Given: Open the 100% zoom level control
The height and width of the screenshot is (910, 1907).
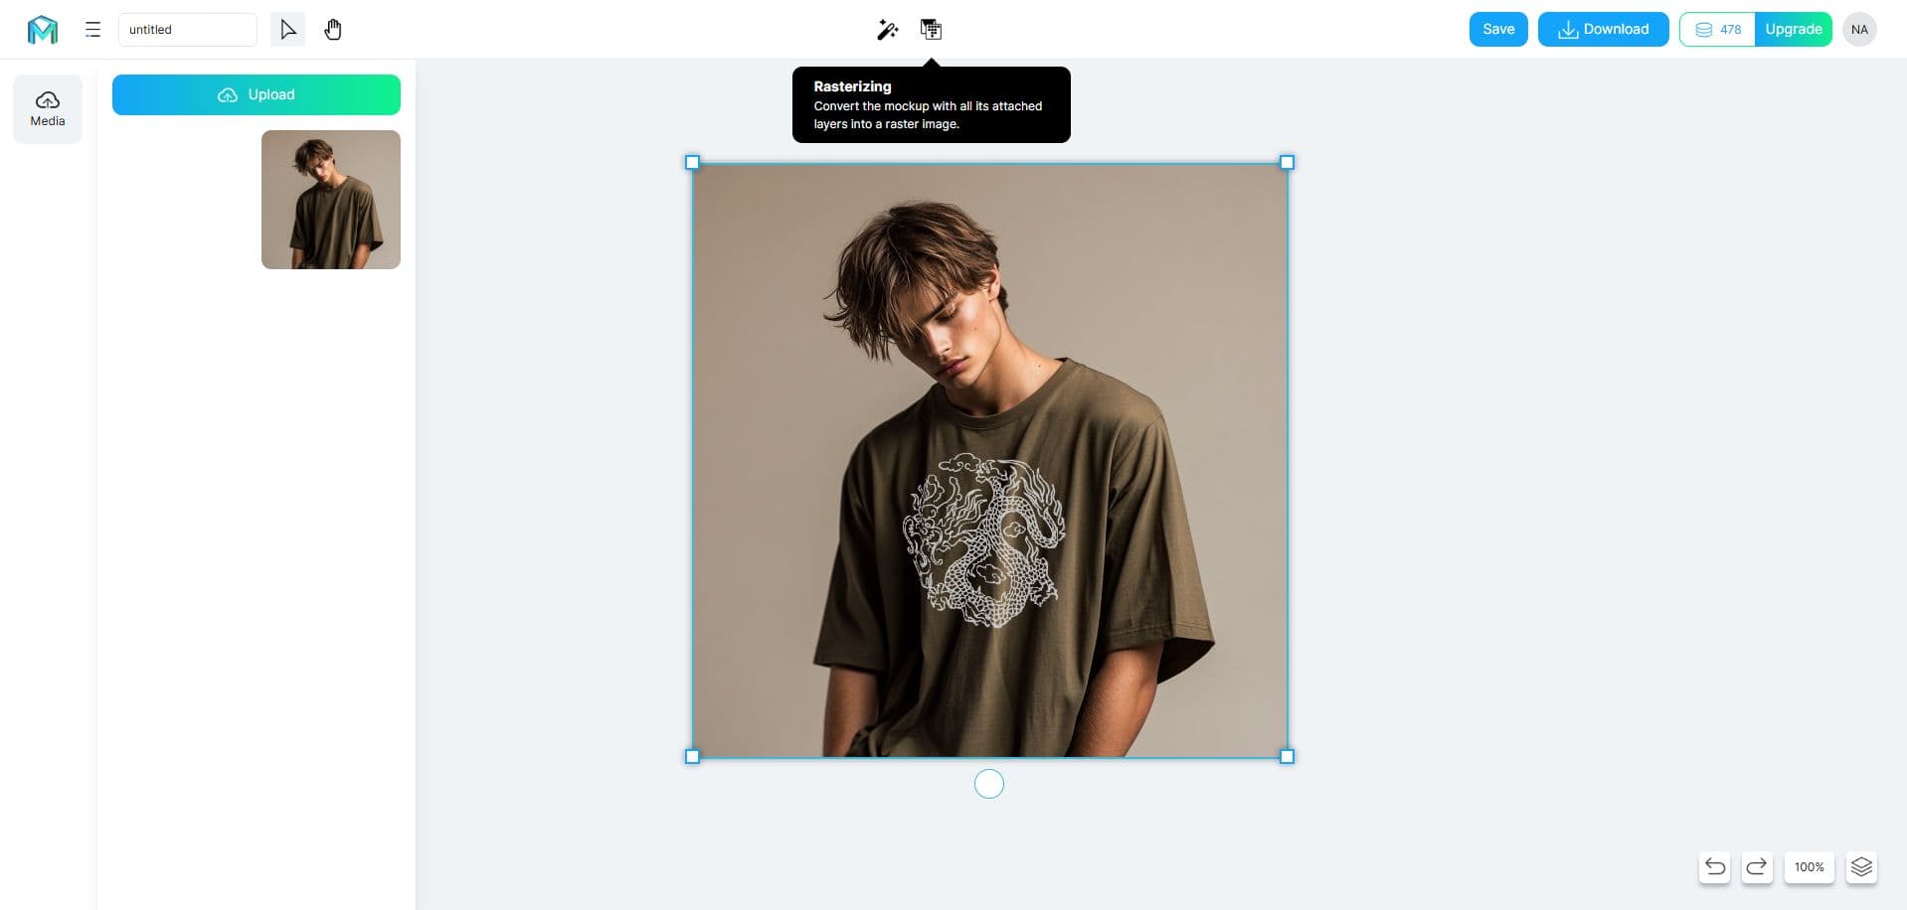Looking at the screenshot, I should 1809,867.
